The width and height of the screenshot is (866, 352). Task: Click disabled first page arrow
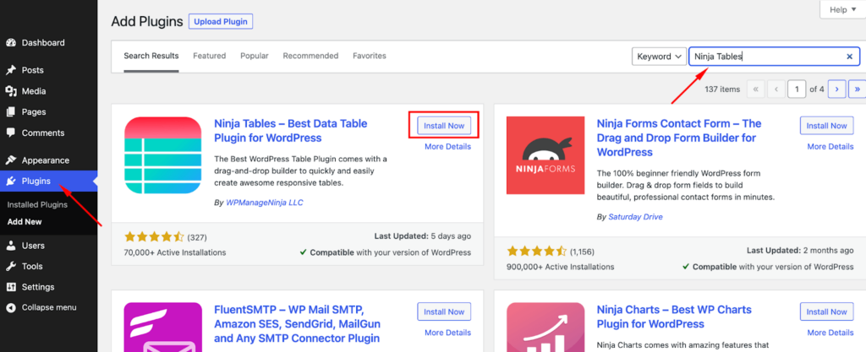click(x=755, y=89)
